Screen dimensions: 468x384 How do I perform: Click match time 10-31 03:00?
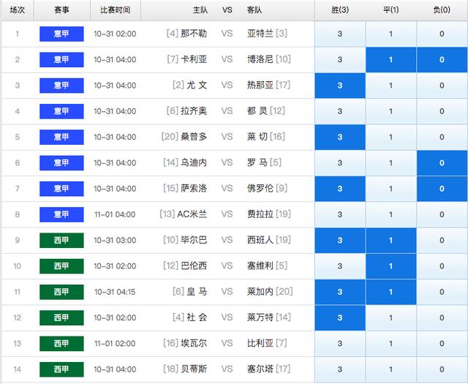click(116, 241)
